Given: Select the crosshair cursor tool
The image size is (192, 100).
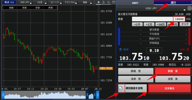Looking at the screenshot, I should click(98, 2).
